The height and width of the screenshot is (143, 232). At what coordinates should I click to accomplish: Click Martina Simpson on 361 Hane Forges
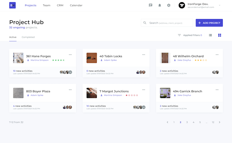(x=40, y=60)
